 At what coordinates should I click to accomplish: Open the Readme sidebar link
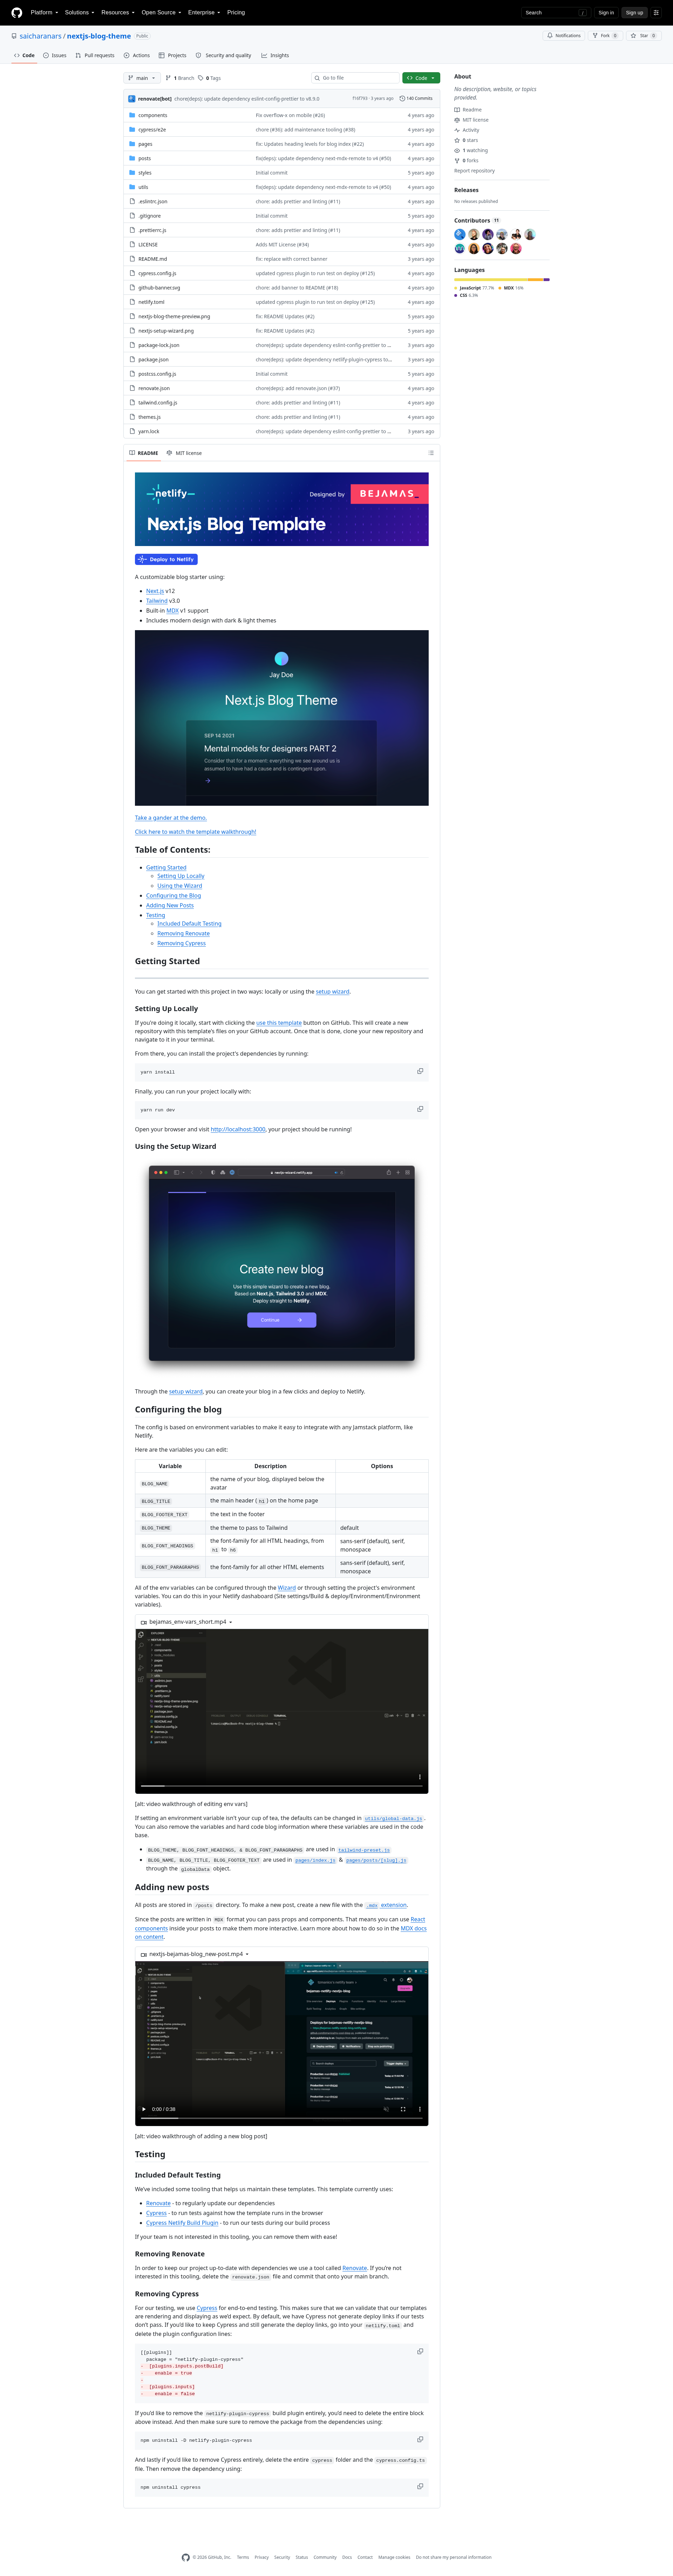(468, 110)
